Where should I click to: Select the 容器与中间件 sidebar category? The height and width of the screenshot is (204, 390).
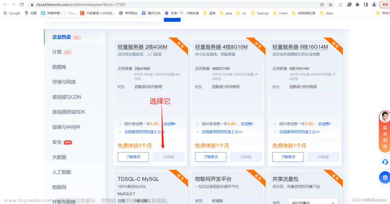point(74,127)
